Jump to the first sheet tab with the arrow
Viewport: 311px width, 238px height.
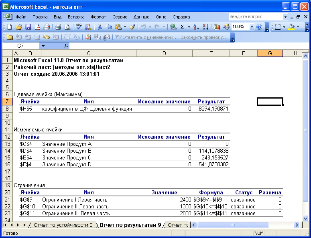[5, 225]
